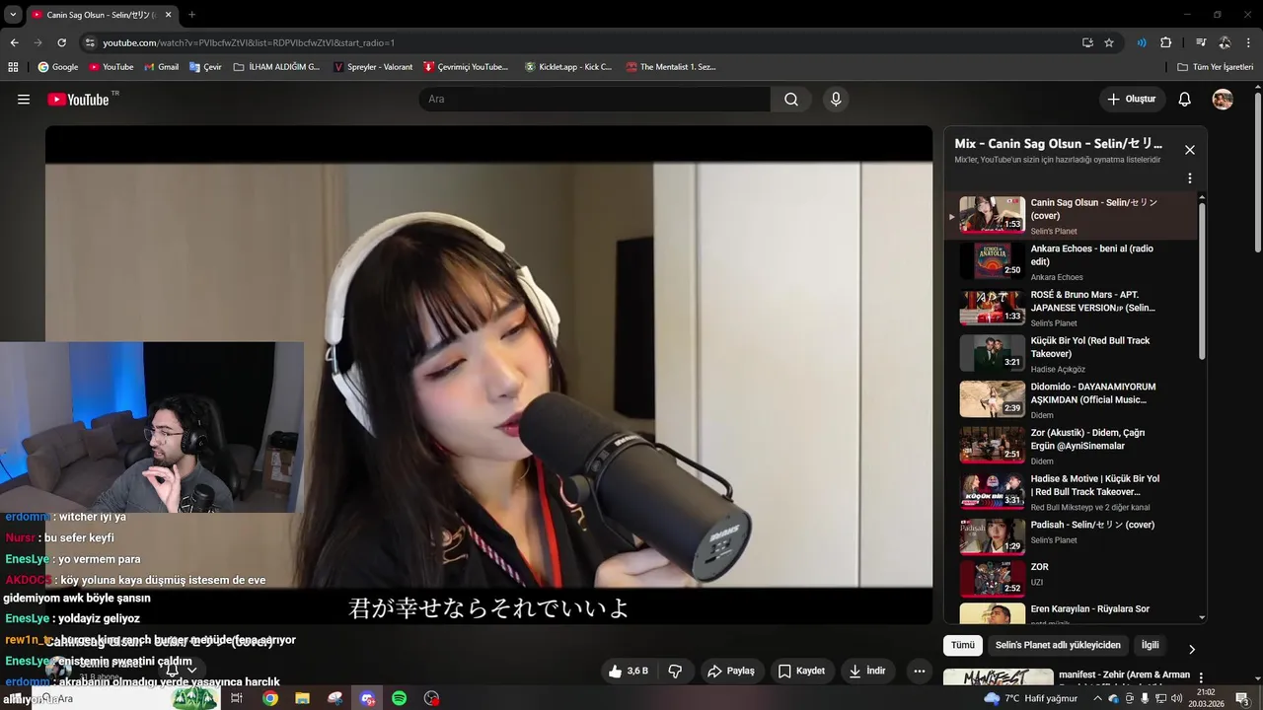Image resolution: width=1263 pixels, height=710 pixels.
Task: Close the Canin Sag Olsun tab
Action: pos(169,15)
